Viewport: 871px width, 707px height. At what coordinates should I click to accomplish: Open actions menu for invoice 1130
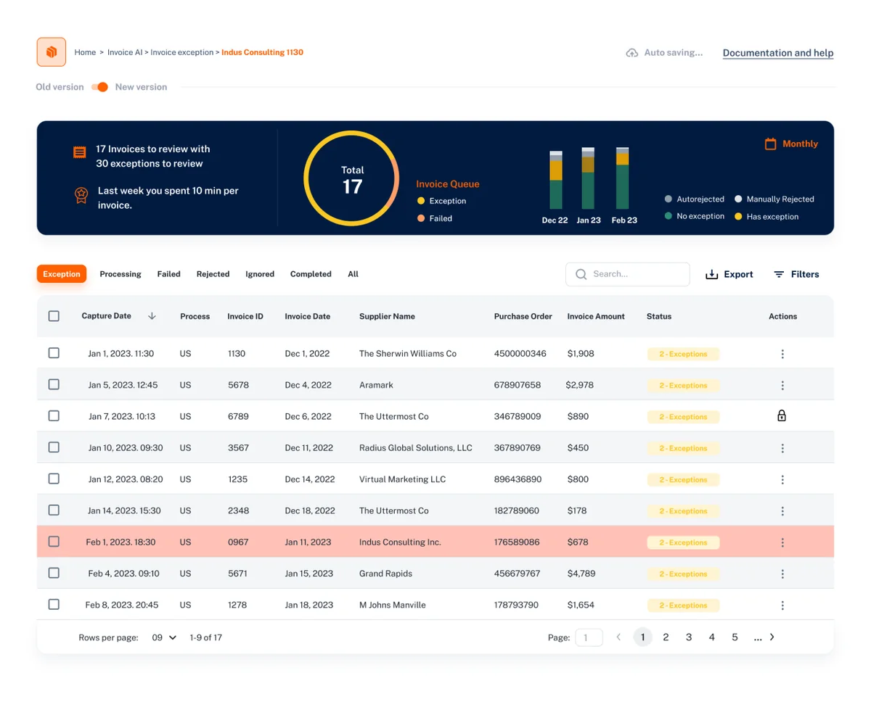click(x=782, y=354)
